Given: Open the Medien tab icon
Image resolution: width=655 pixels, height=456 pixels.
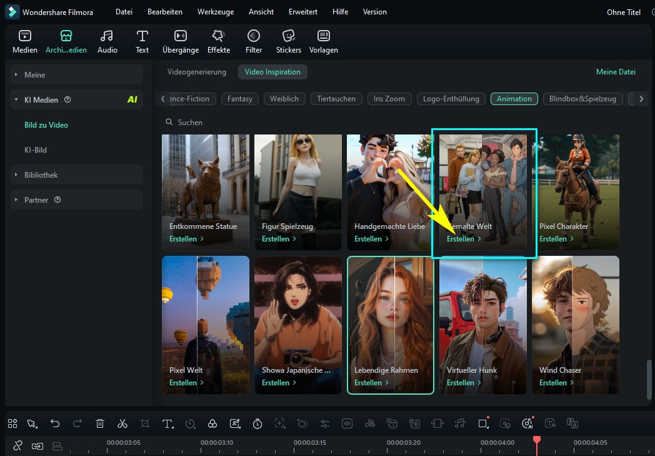Looking at the screenshot, I should tap(25, 36).
